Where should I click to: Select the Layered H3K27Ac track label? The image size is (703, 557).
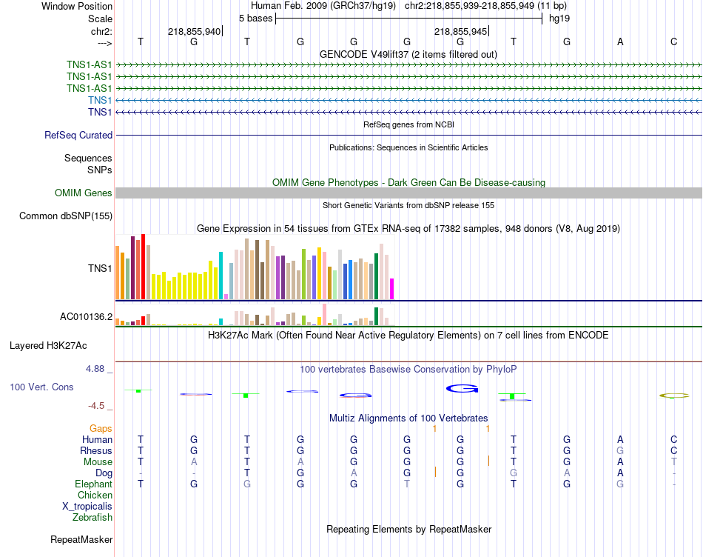(48, 346)
